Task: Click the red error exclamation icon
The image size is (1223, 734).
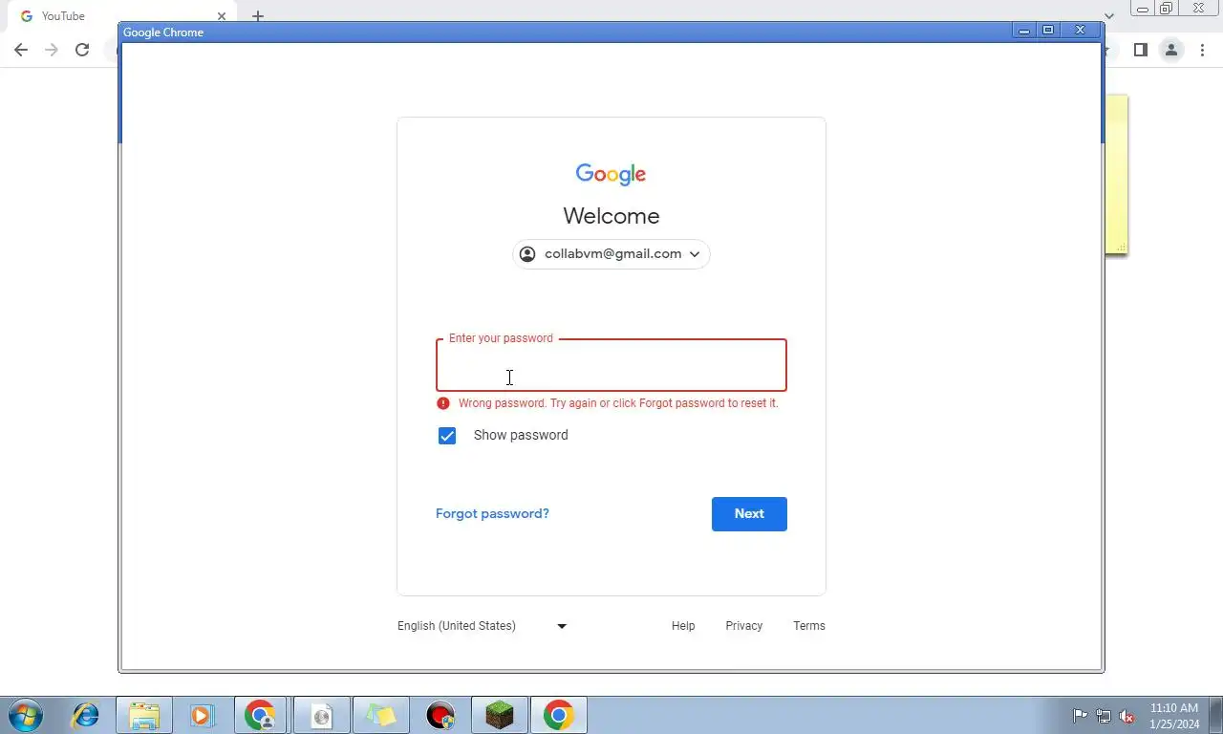Action: (443, 403)
